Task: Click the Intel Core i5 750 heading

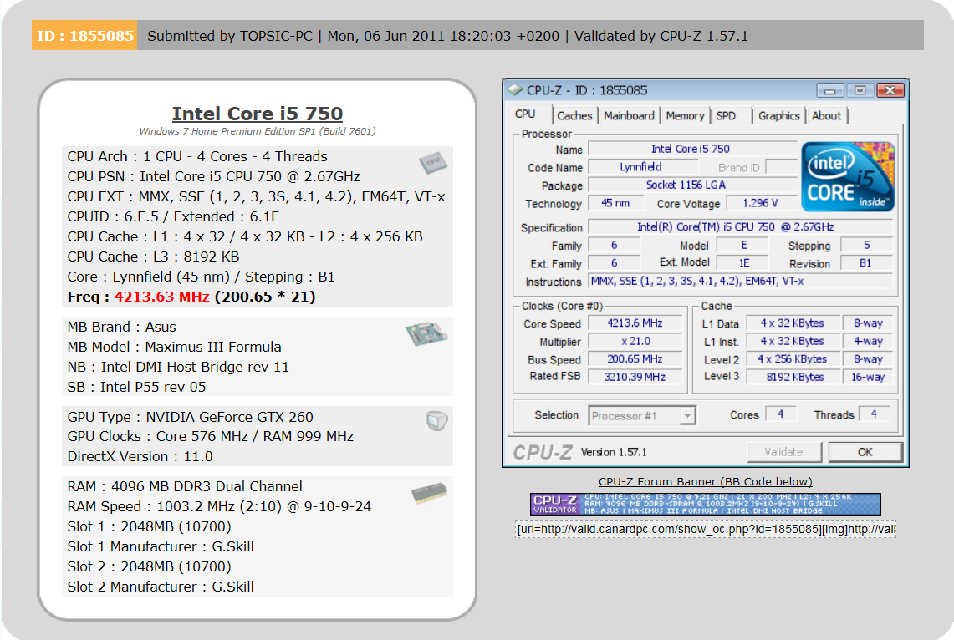Action: pyautogui.click(x=257, y=114)
